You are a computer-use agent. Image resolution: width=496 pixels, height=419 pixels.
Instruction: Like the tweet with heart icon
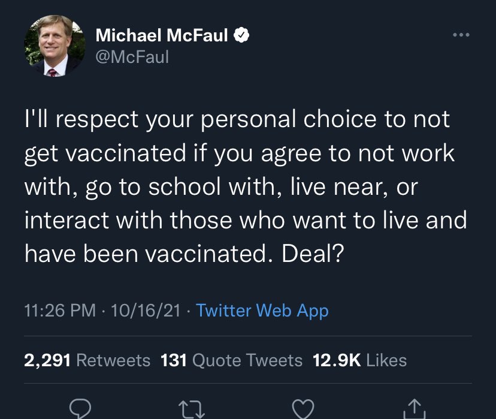(303, 409)
